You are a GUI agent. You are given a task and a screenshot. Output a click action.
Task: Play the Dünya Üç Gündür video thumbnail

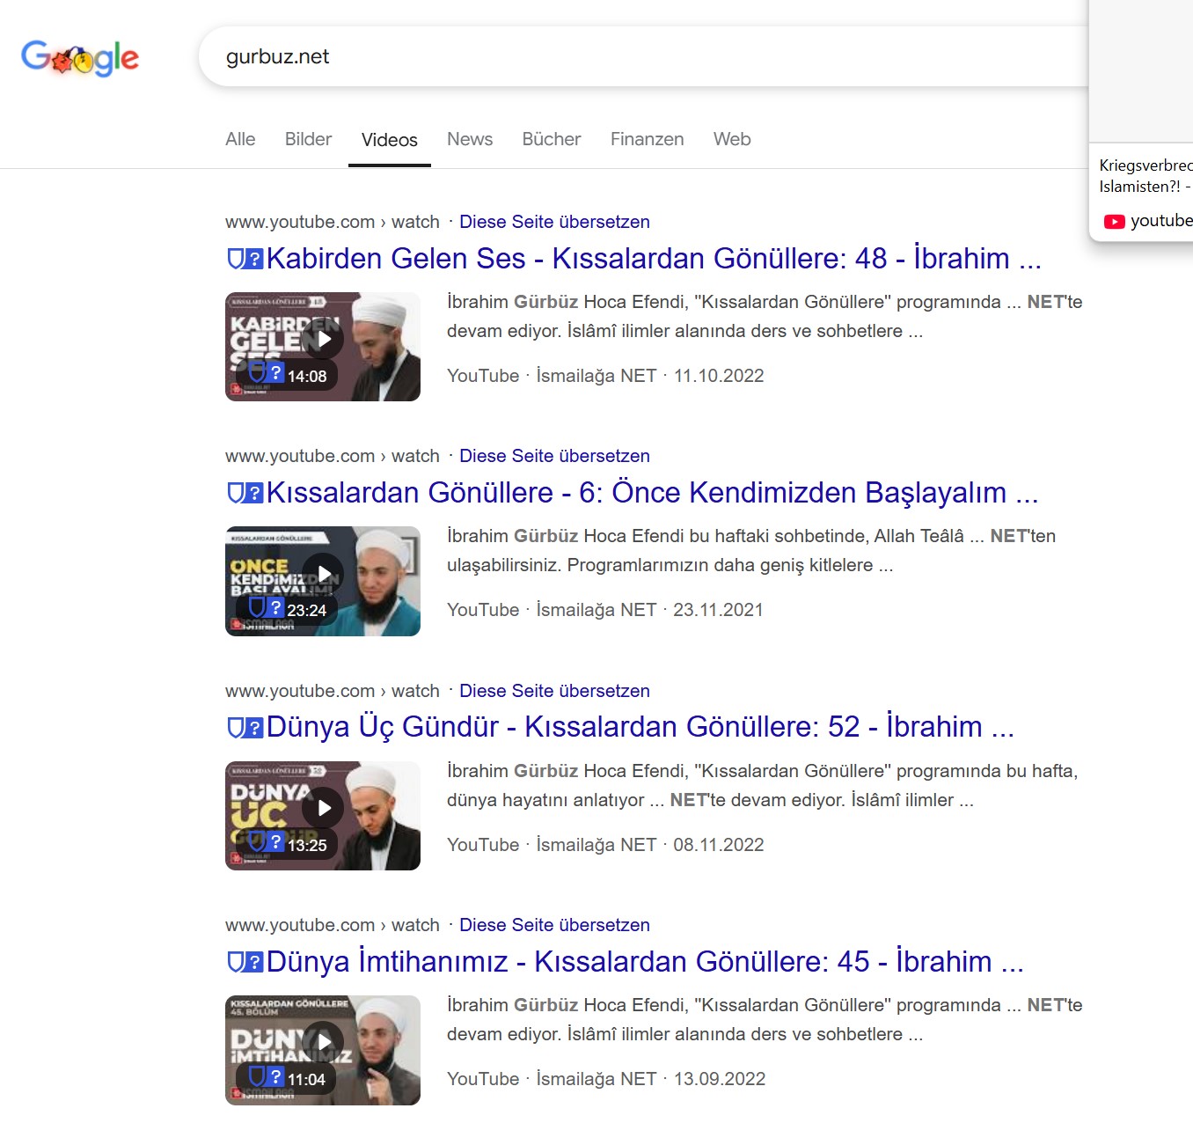click(x=323, y=816)
